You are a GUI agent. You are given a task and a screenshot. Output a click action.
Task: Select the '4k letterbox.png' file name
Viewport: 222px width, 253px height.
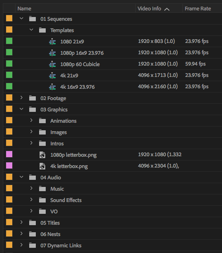69,166
